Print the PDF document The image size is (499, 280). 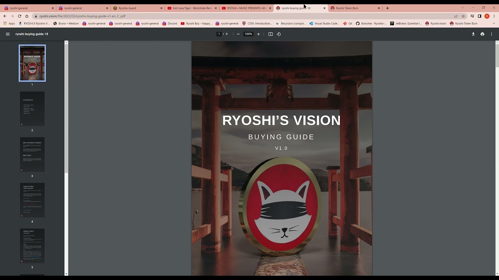click(482, 34)
